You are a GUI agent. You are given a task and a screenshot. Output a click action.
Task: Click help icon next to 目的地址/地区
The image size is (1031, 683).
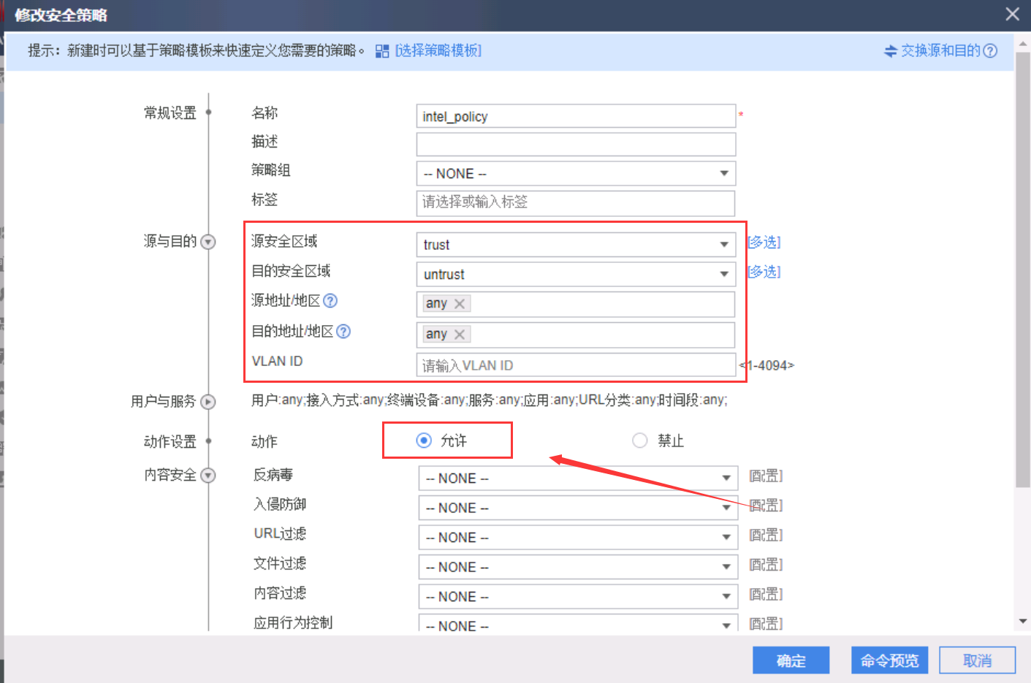[x=343, y=332]
